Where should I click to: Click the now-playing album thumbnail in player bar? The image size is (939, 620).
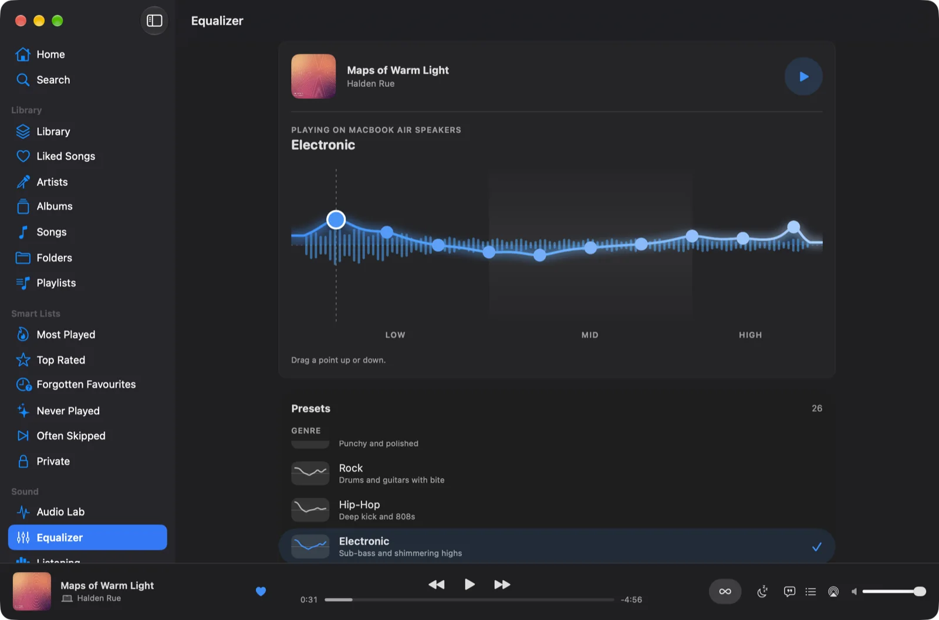[x=32, y=591]
